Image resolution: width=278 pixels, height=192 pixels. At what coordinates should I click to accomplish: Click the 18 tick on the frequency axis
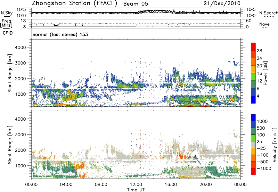tap(23, 21)
